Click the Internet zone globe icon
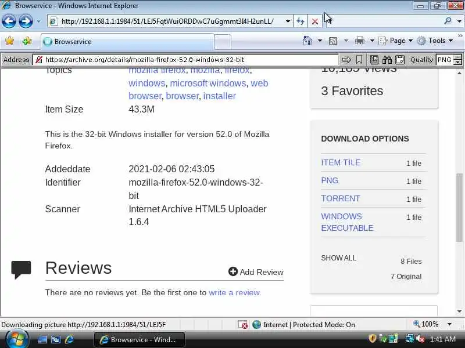The image size is (465, 348). [x=256, y=325]
